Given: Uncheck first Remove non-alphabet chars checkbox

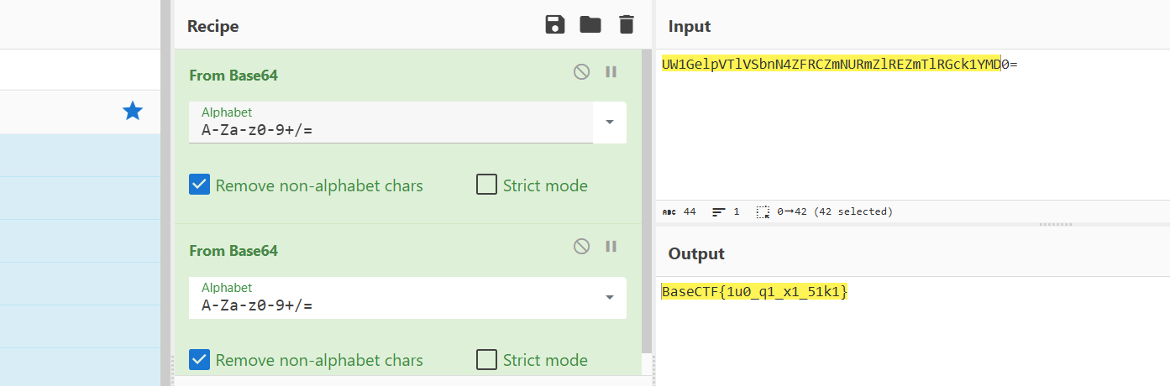Looking at the screenshot, I should coord(199,185).
